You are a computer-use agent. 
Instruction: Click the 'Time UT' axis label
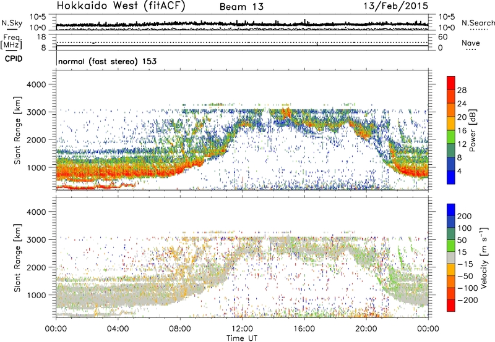tap(242, 338)
